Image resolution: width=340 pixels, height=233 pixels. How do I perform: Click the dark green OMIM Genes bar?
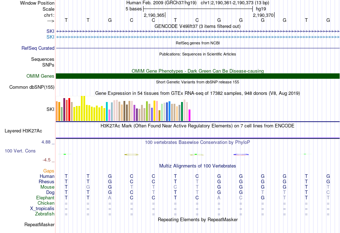coord(198,76)
